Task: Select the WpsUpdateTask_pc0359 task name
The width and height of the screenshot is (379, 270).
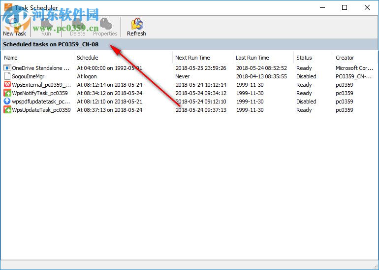Action: coord(41,110)
